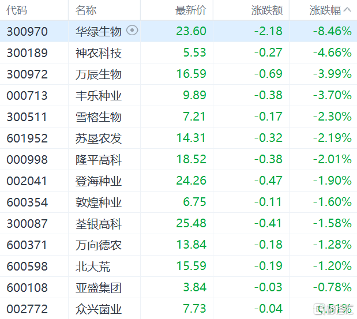
Task: Select stock code 600354
Action: point(27,202)
